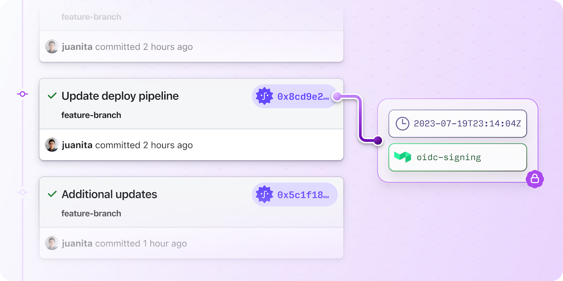563x281 pixels.
Task: Click the signature badge icon for 0x8cd9e2
Action: (x=265, y=96)
